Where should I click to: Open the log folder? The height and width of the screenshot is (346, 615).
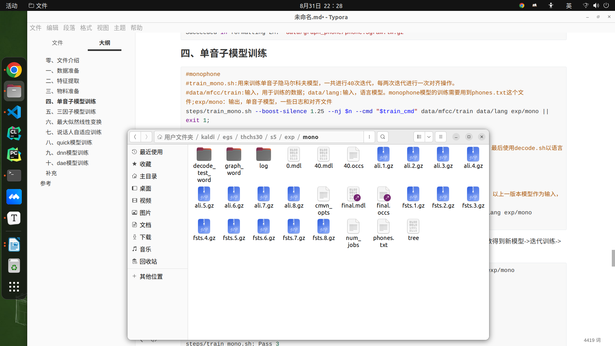pyautogui.click(x=264, y=158)
